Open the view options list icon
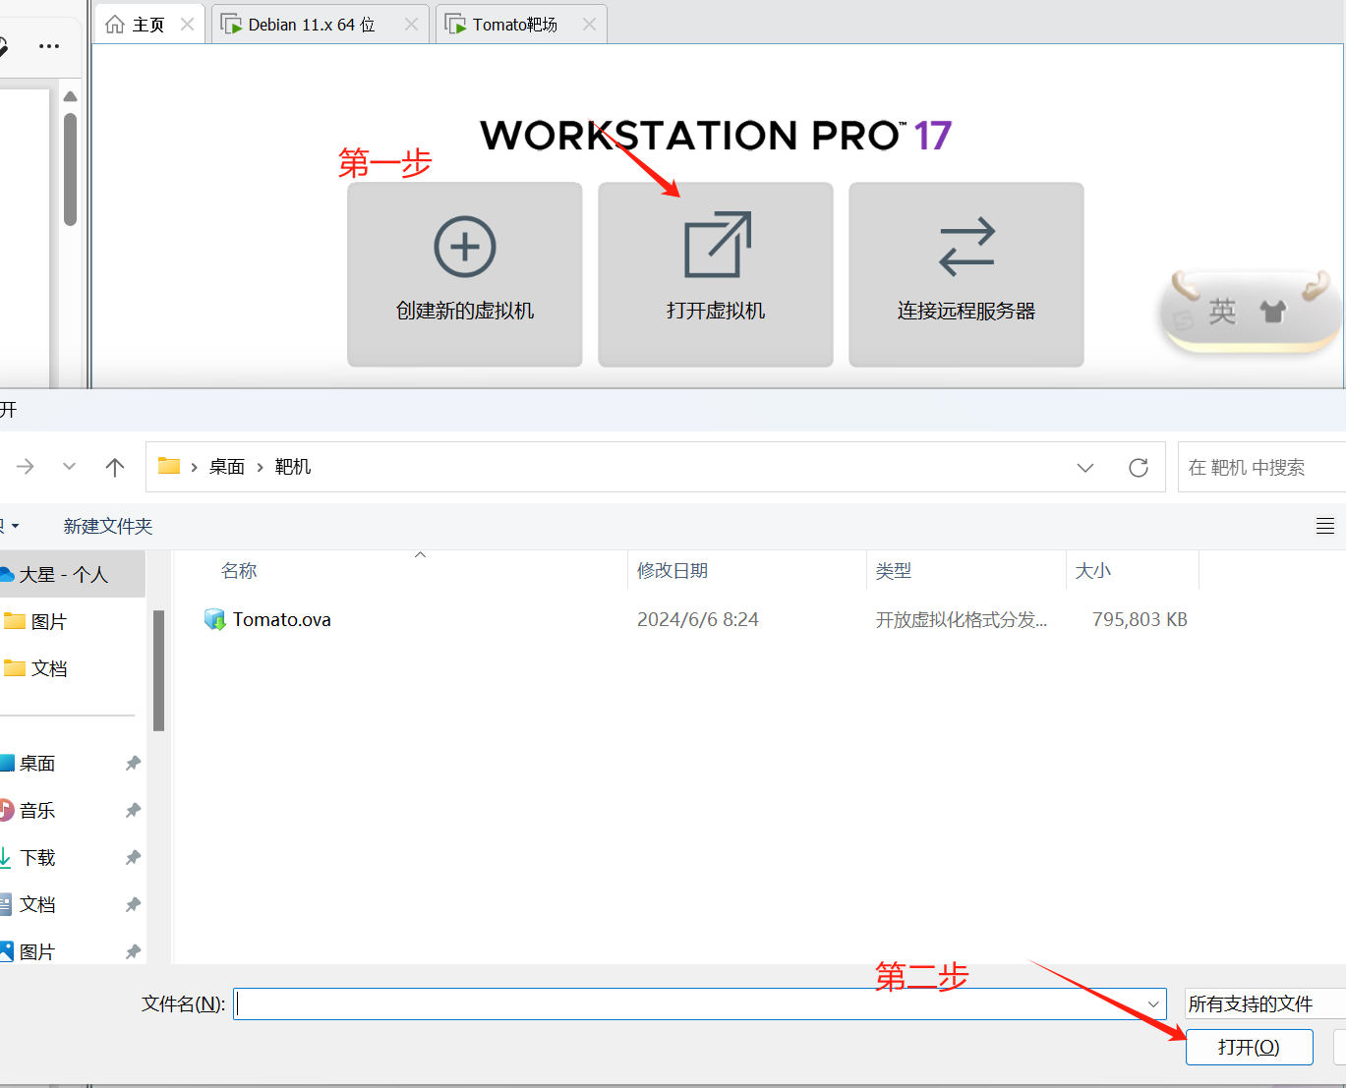Screen dimensions: 1346x1088 click(x=1325, y=526)
